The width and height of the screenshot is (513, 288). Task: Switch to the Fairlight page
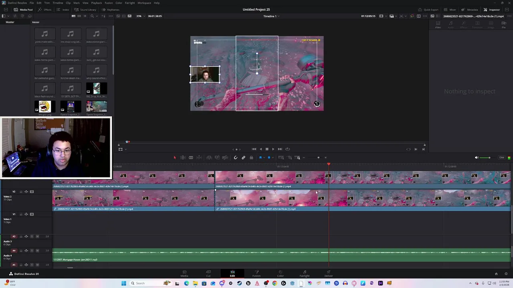coord(305,274)
